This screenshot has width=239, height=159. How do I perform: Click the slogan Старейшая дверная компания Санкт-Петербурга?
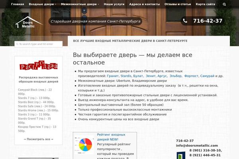tap(96, 21)
